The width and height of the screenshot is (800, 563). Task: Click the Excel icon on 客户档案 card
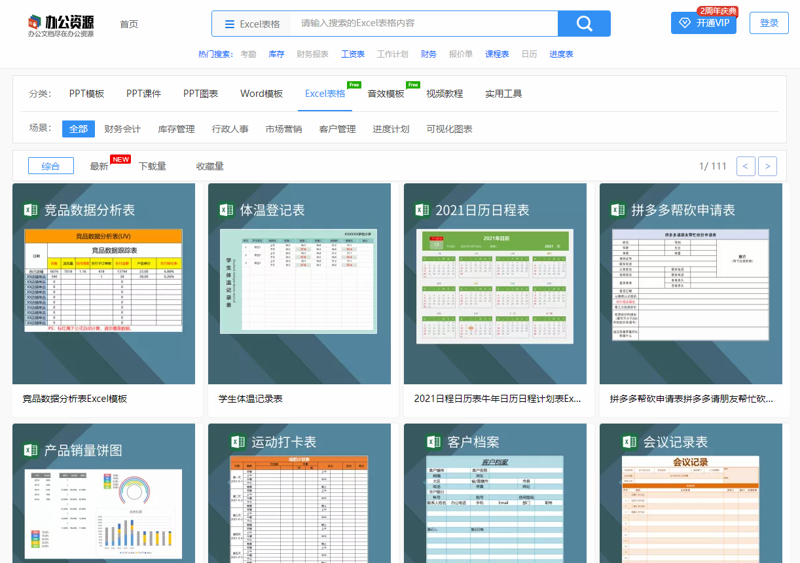[433, 442]
